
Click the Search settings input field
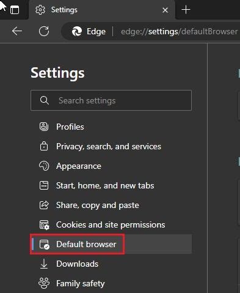coord(111,100)
